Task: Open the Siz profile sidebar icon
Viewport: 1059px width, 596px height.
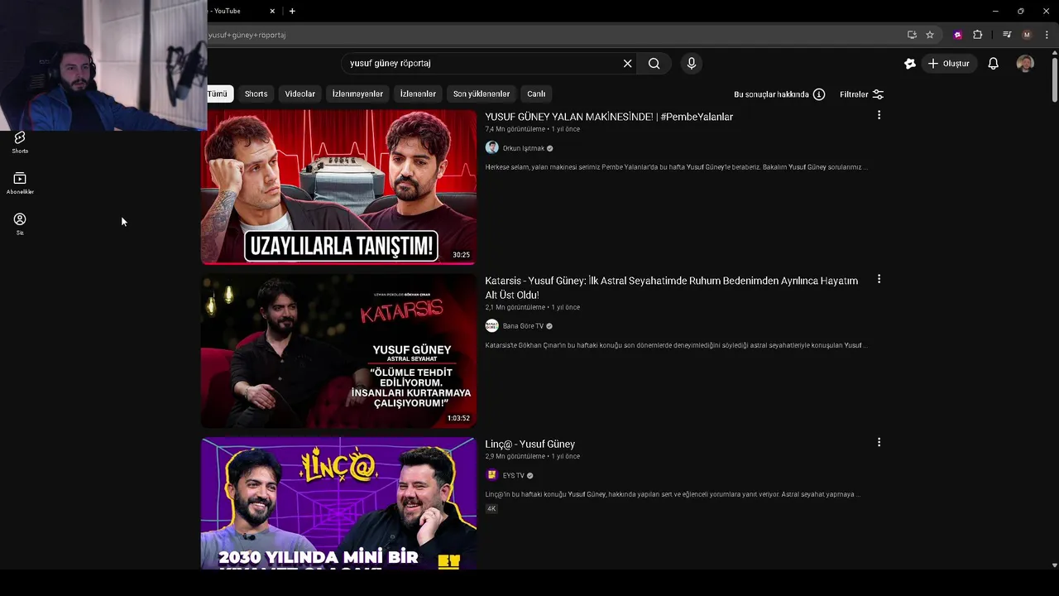Action: [x=20, y=223]
